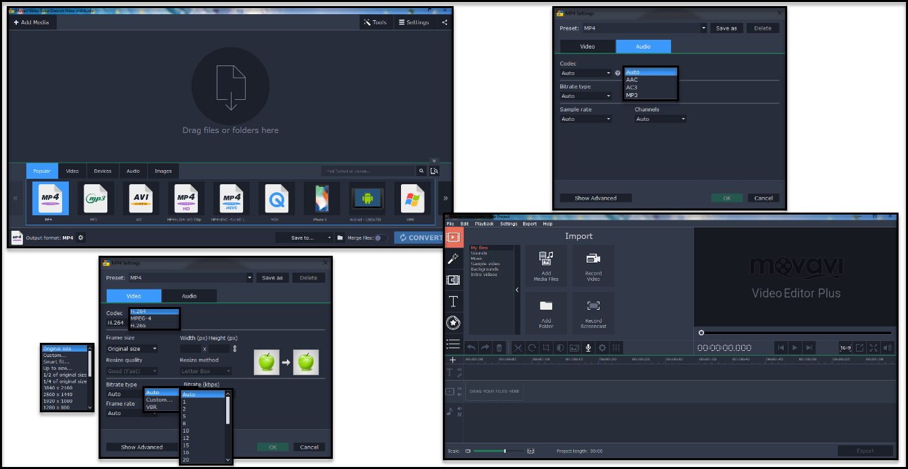Detach the preview window in Video Editor

(860, 348)
